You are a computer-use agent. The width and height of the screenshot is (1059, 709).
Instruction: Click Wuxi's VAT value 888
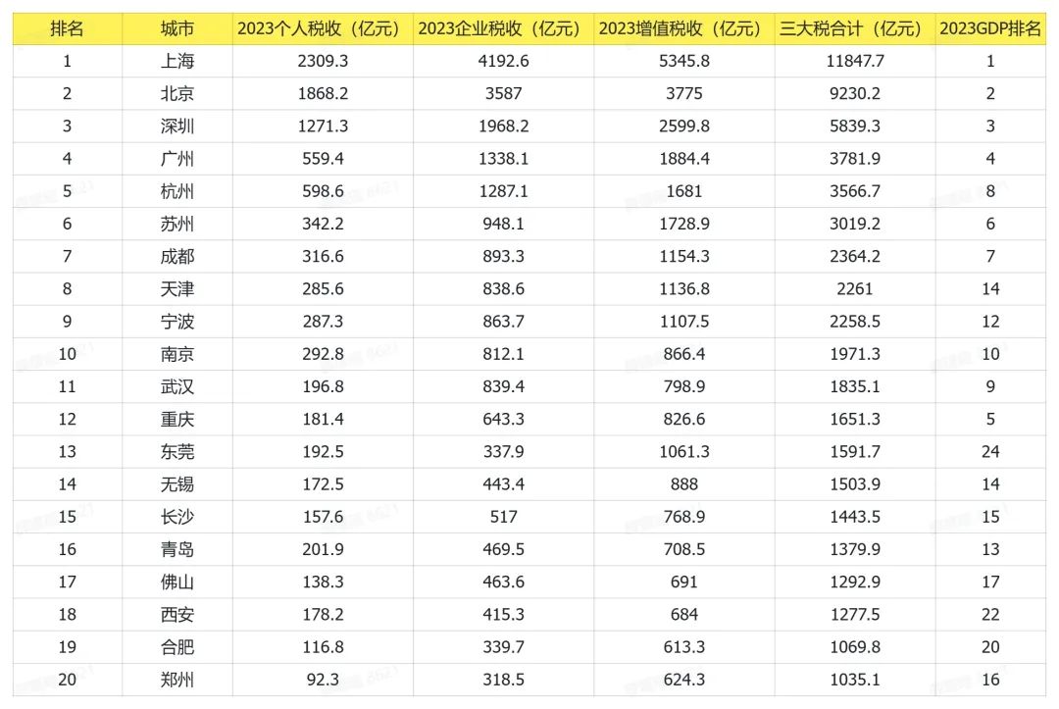[684, 484]
